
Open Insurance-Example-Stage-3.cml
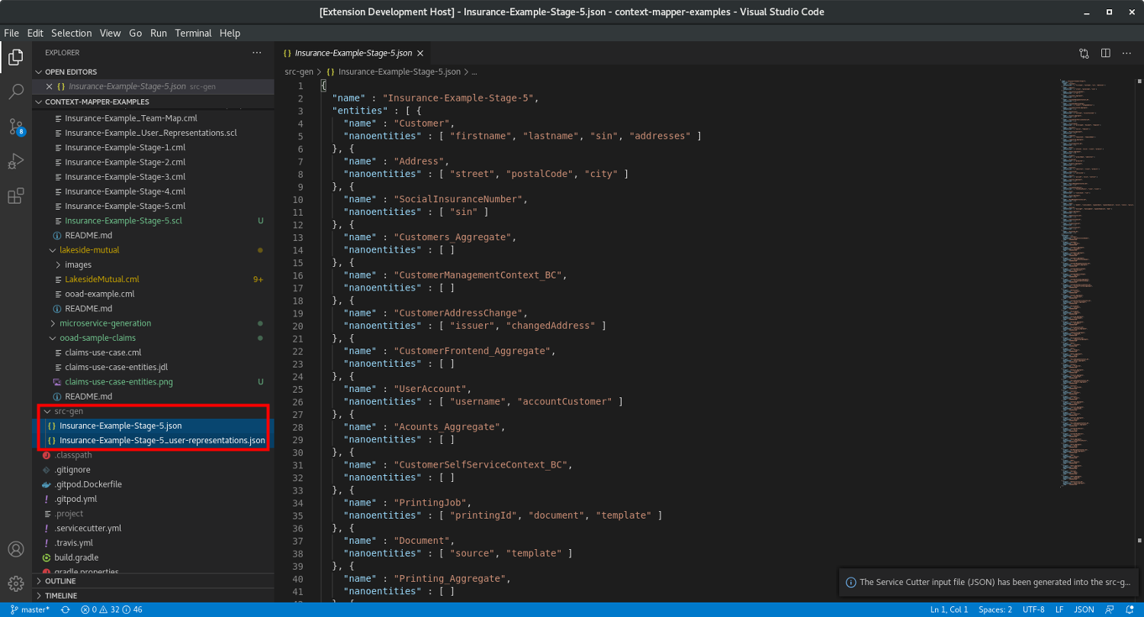coord(153,177)
